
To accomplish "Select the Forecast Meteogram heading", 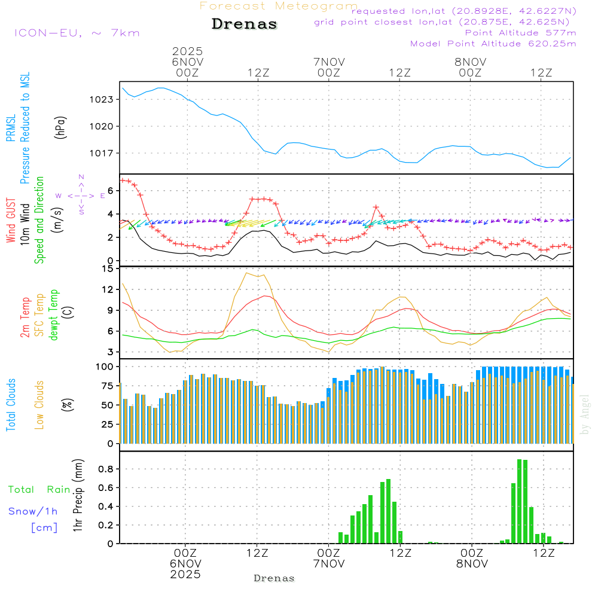I will click(278, 6).
